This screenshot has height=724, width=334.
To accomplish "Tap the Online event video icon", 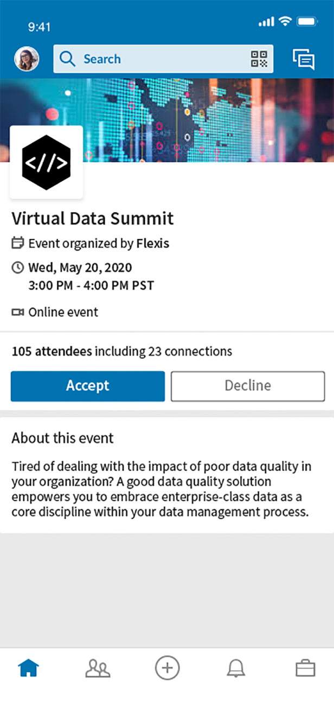I will 18,312.
